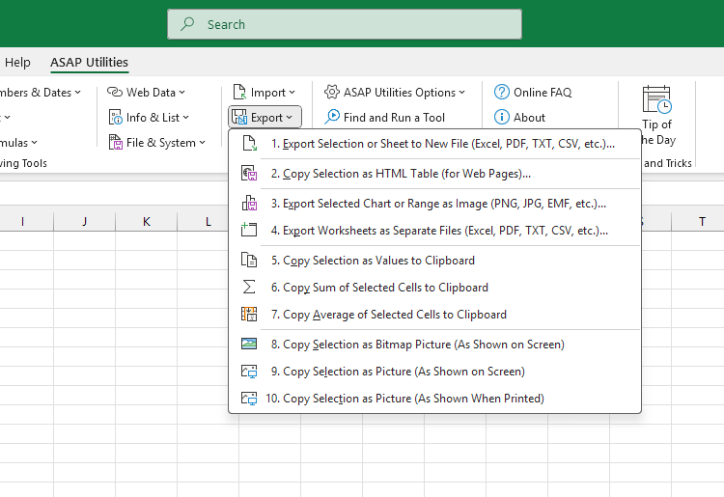Click the Bitmap Picture landscape icon
This screenshot has height=497, width=724.
(249, 344)
